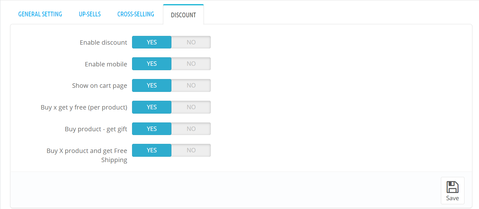Image resolution: width=479 pixels, height=209 pixels.
Task: Enable Buy X product and get Free Shipping
Action: pos(152,150)
